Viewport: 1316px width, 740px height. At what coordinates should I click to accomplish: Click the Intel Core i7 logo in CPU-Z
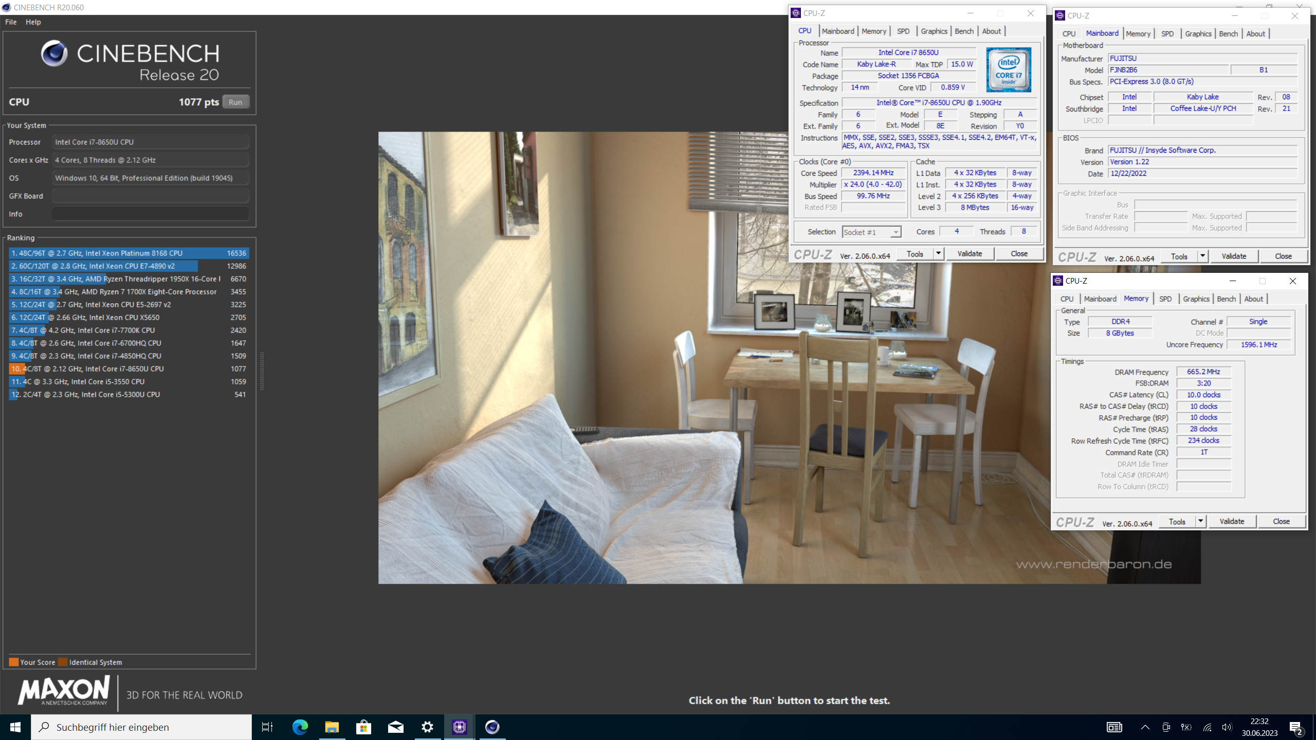(x=1008, y=69)
